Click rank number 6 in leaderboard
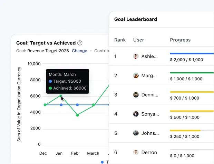The height and width of the screenshot is (164, 214). point(116,152)
